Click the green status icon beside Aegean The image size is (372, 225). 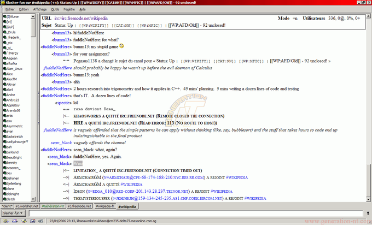4,58
